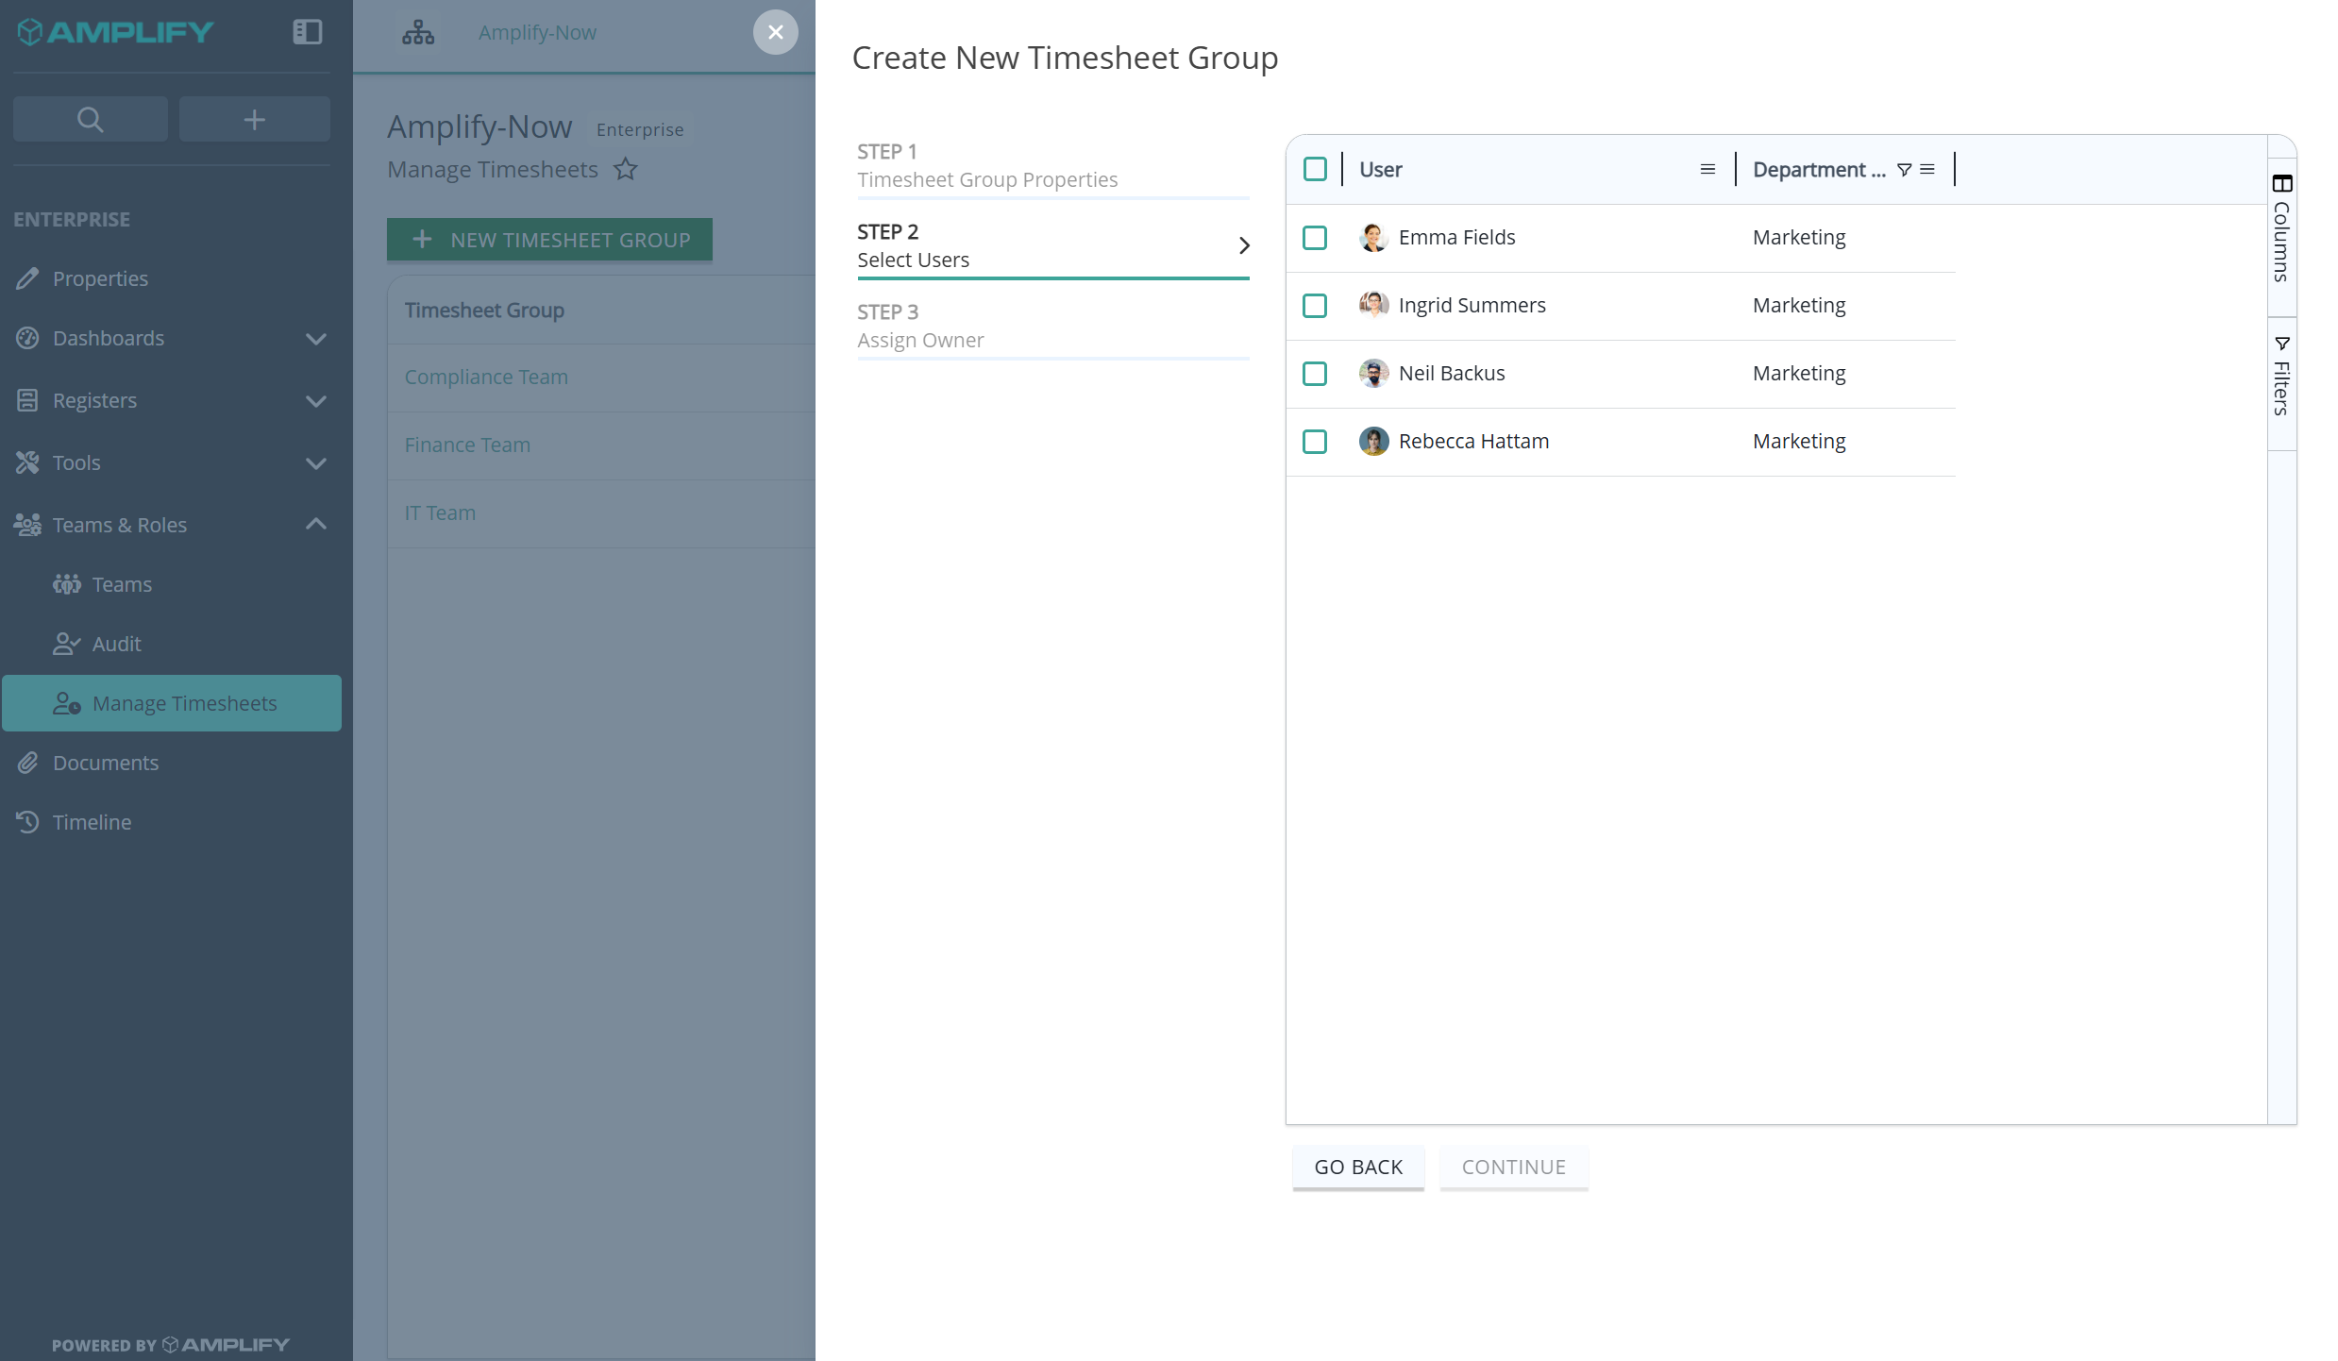The width and height of the screenshot is (2338, 1361).
Task: Click Neil Backus' avatar
Action: [1373, 374]
